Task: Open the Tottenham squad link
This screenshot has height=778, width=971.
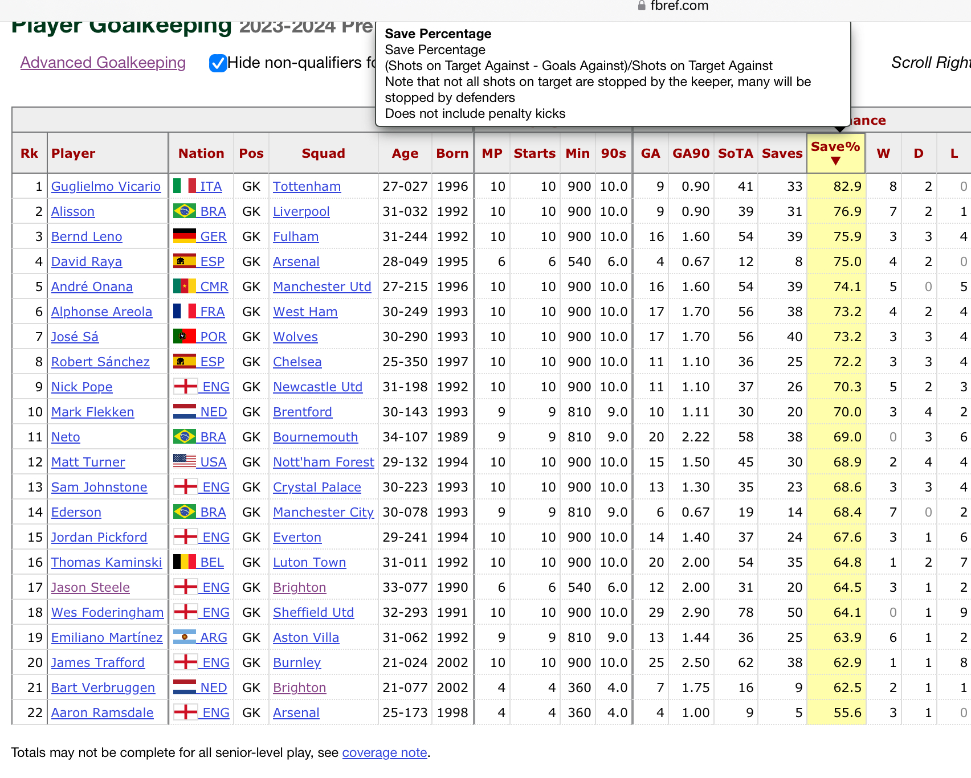Action: pyautogui.click(x=307, y=186)
